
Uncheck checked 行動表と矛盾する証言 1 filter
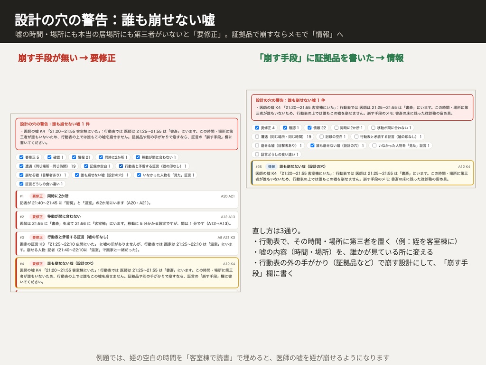point(121,166)
